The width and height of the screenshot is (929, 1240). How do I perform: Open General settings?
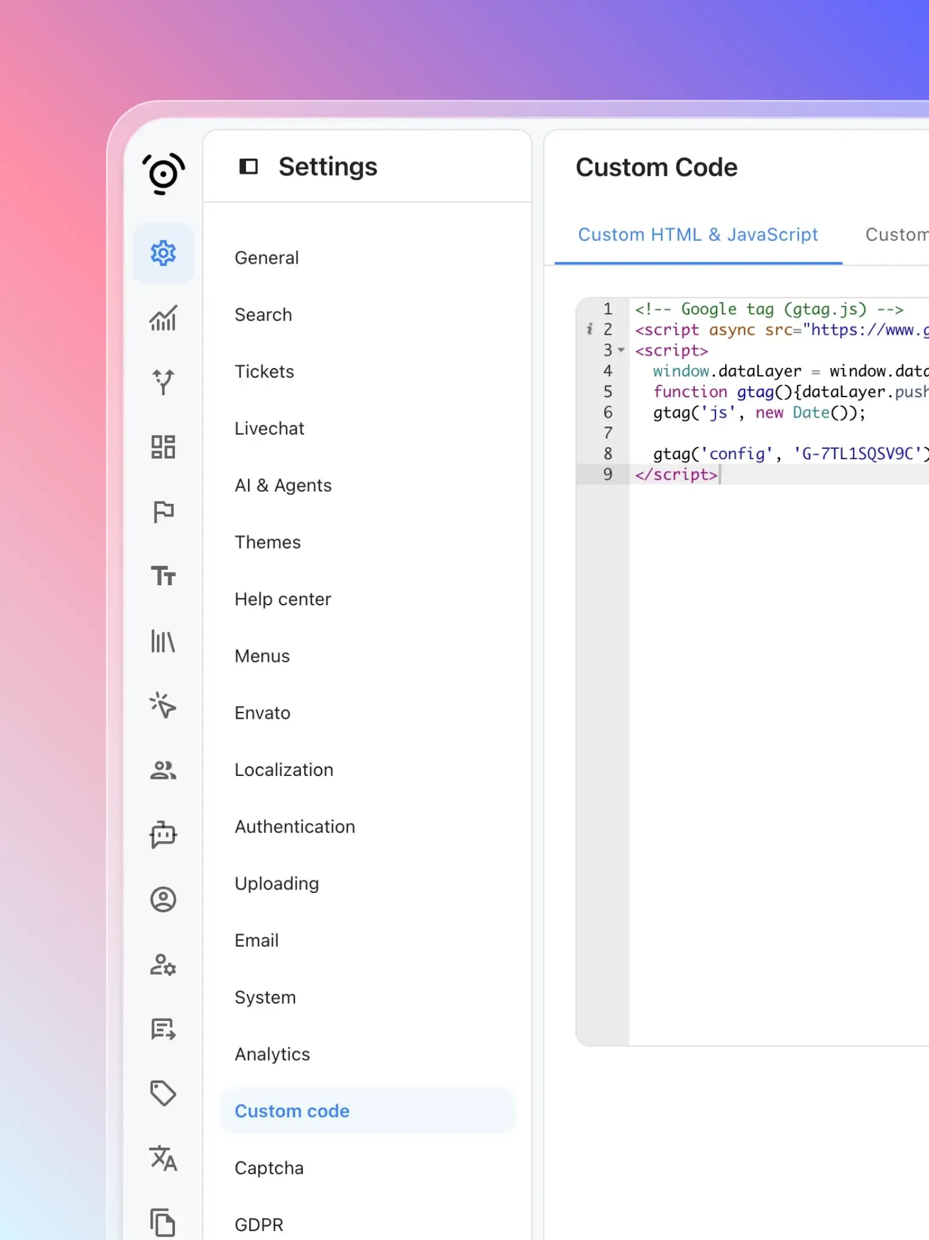point(367,258)
